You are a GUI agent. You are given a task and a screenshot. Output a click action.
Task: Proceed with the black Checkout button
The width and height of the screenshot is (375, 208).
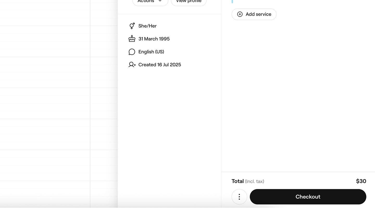pyautogui.click(x=308, y=197)
